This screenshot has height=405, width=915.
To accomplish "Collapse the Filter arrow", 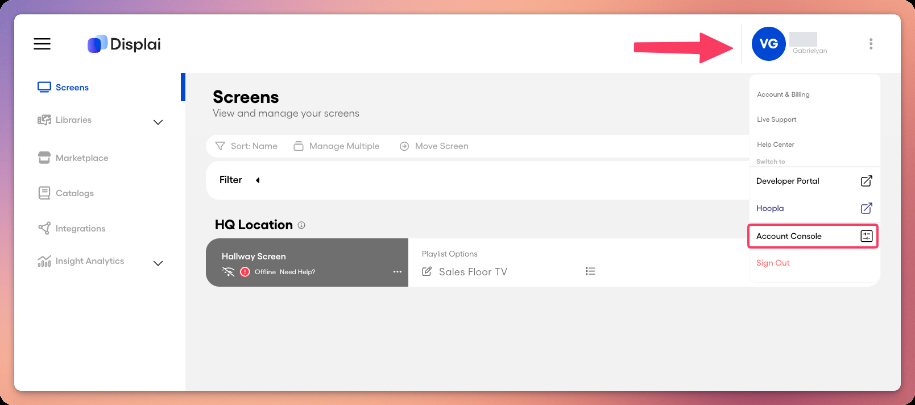I will pos(258,180).
